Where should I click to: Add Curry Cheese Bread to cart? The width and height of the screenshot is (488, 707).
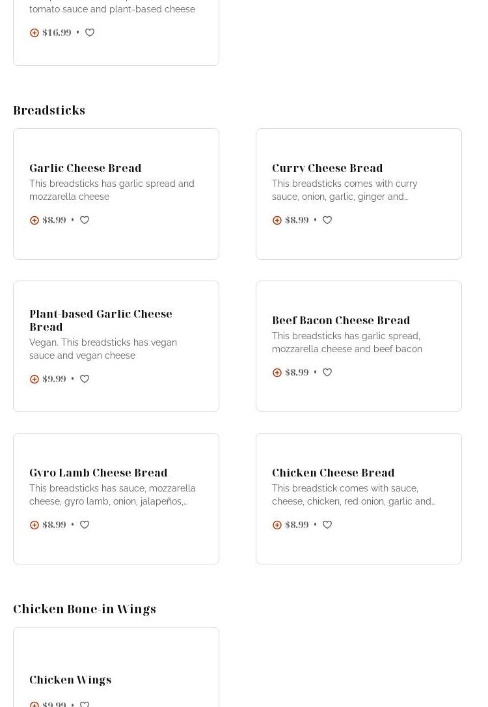click(277, 220)
